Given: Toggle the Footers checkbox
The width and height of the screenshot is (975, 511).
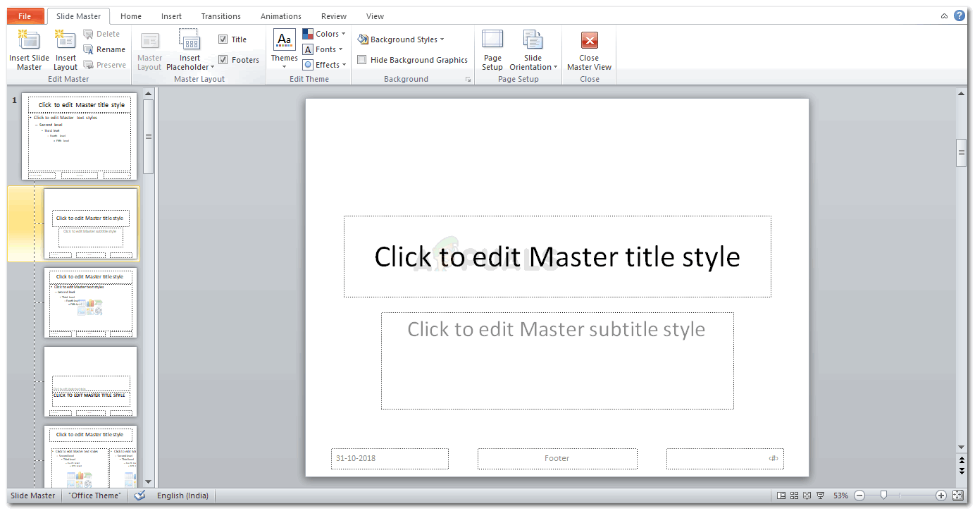Looking at the screenshot, I should 223,60.
